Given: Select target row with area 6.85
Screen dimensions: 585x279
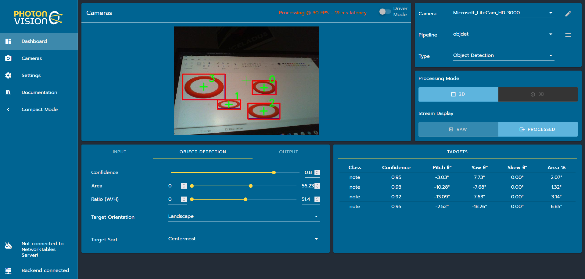Looking at the screenshot, I should click(457, 207).
